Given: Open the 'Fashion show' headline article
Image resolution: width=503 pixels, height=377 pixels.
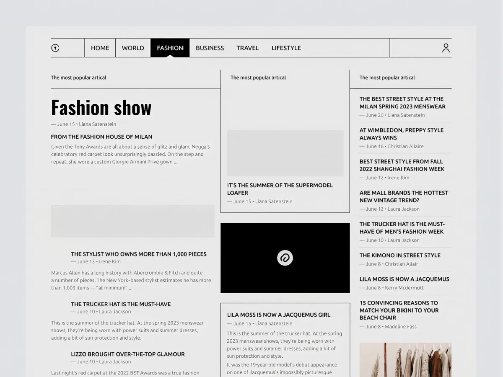Looking at the screenshot, I should (101, 108).
